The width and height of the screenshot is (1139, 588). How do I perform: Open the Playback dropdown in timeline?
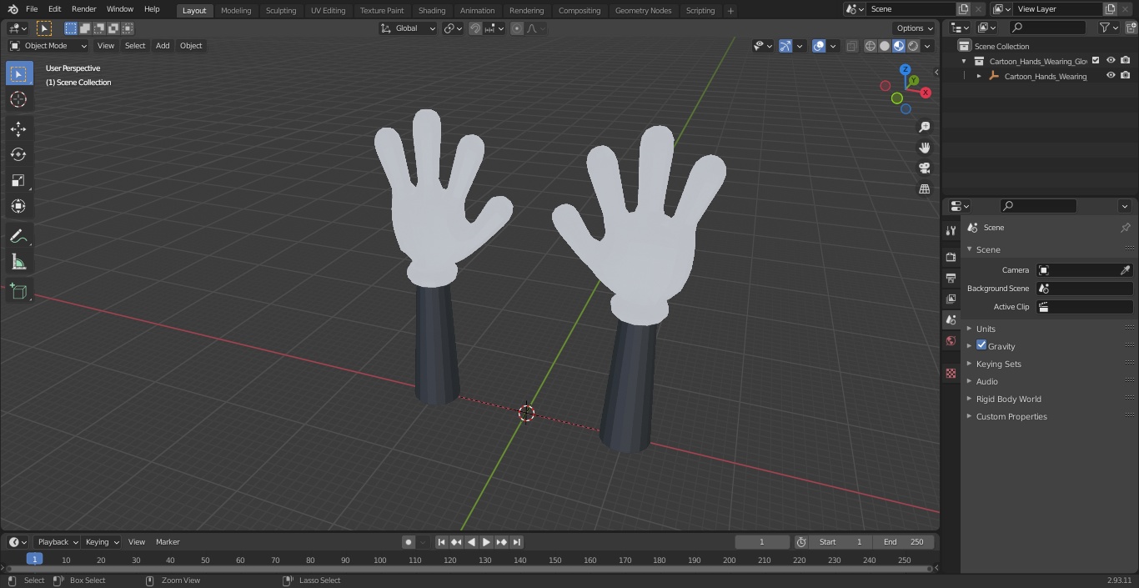[57, 542]
